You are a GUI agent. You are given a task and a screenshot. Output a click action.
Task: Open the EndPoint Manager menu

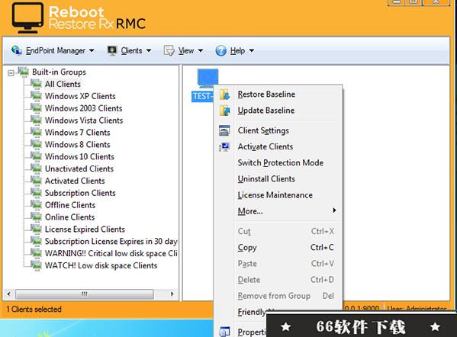pyautogui.click(x=53, y=50)
